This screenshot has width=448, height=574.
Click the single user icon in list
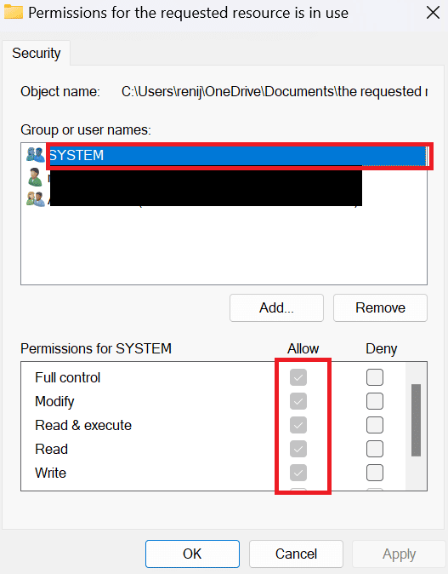tap(35, 177)
